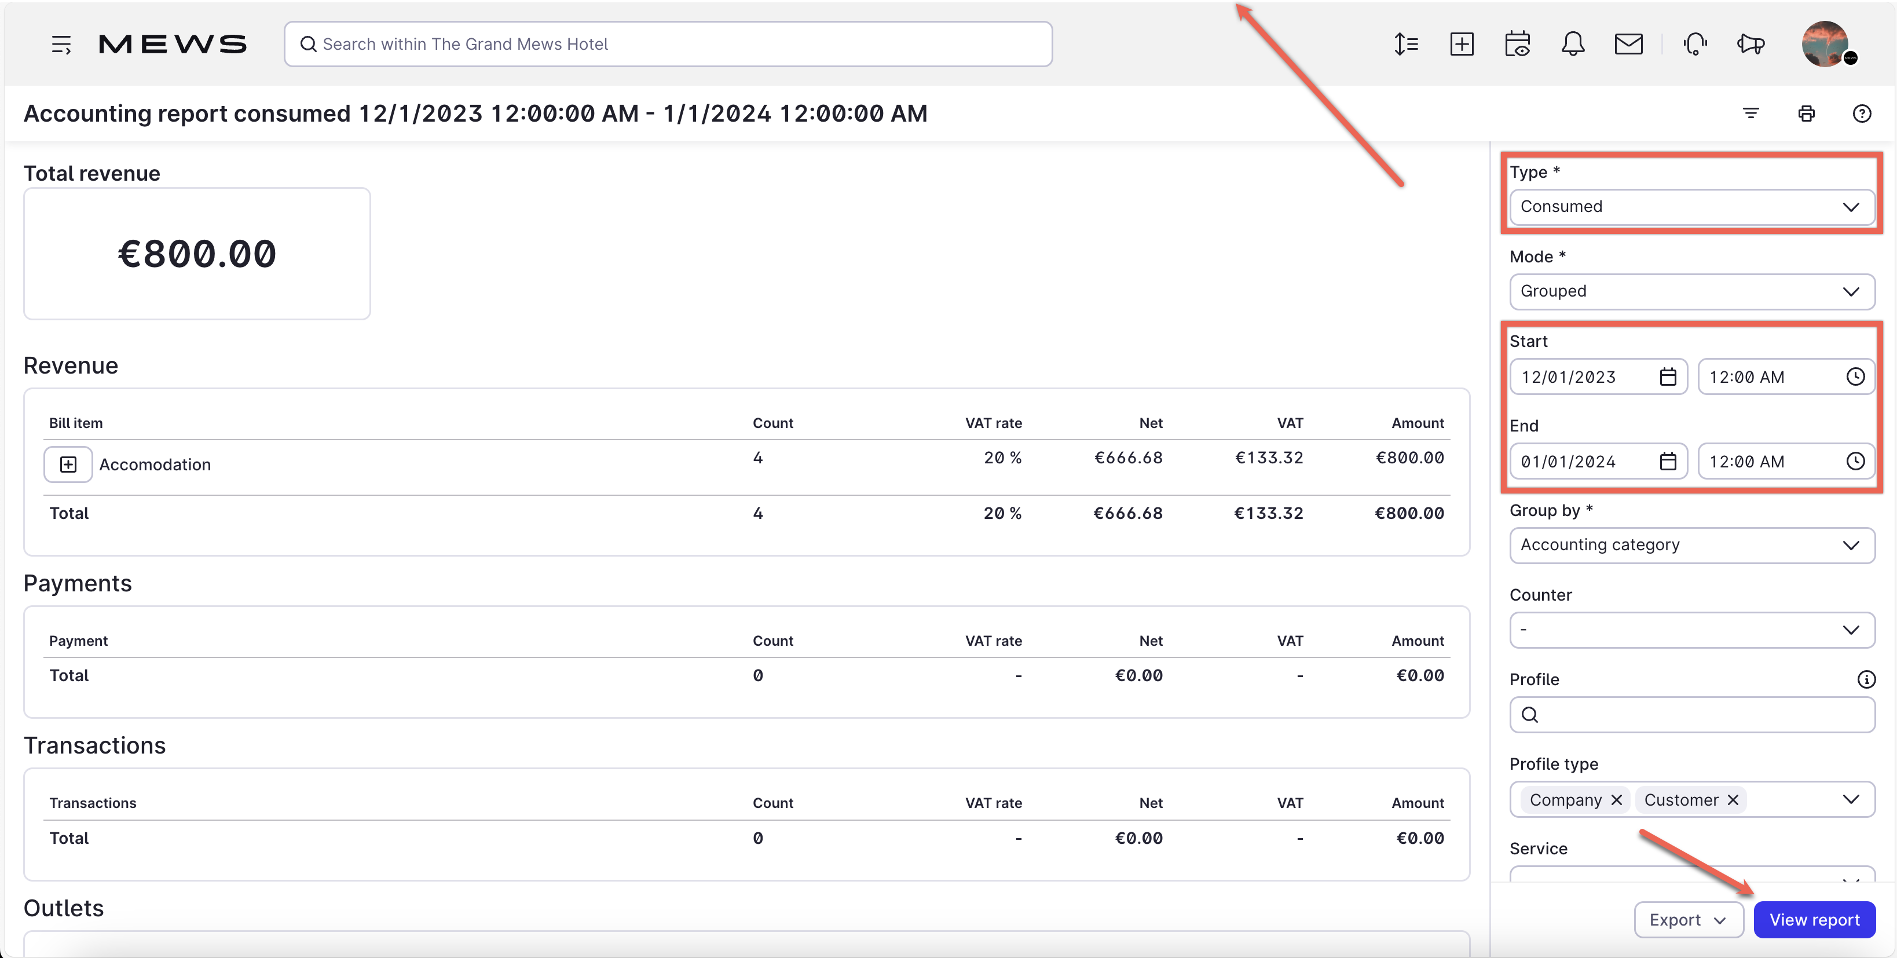1897x958 pixels.
Task: Expand the Accomodation bill item row
Action: tap(68, 465)
